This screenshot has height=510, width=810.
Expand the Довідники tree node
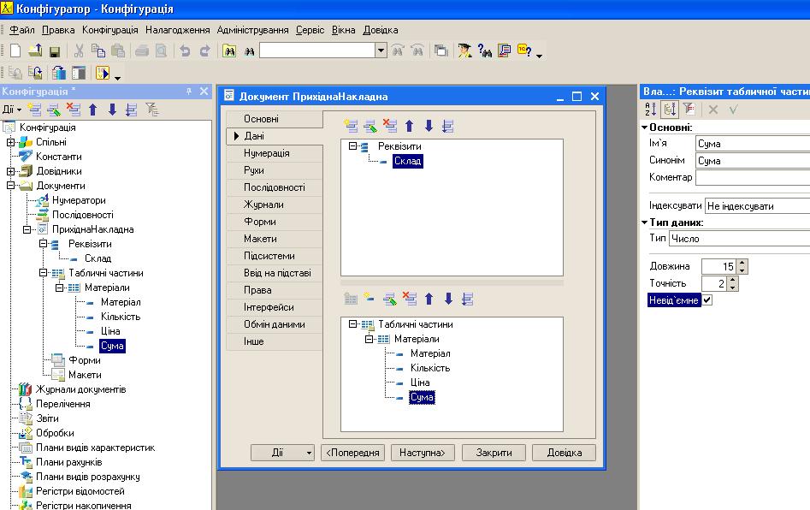(10, 171)
